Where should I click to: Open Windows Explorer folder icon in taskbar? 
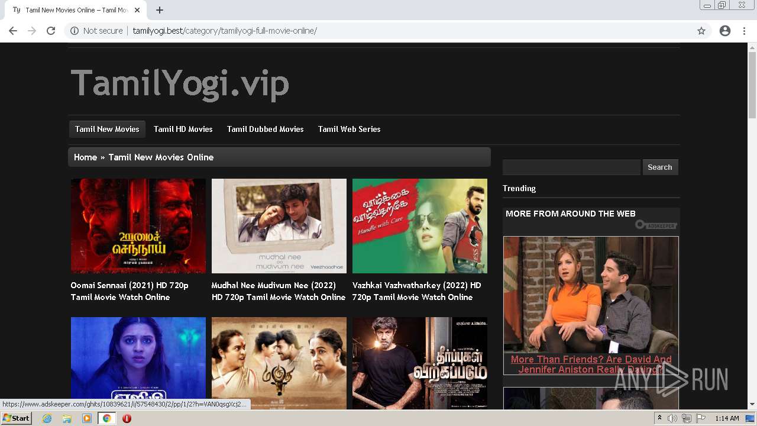[67, 418]
